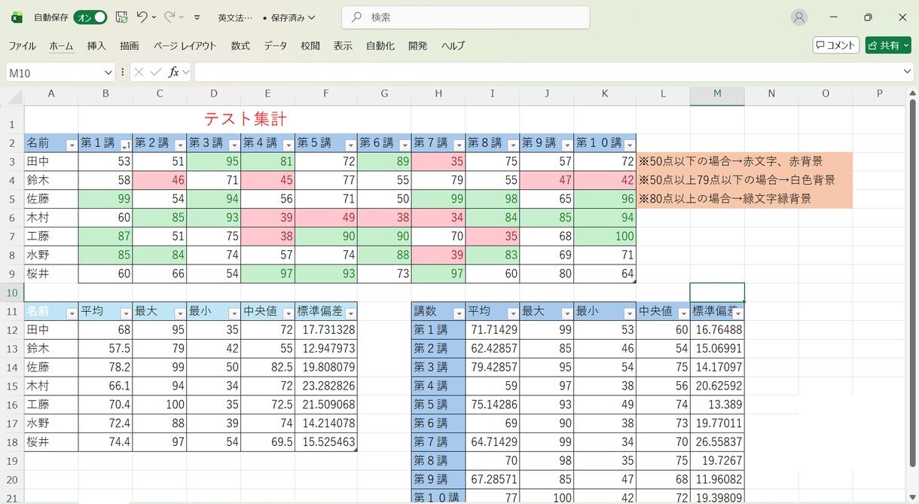
Task: Open Customize Quick Access Toolbar arrow
Action: pos(197,17)
